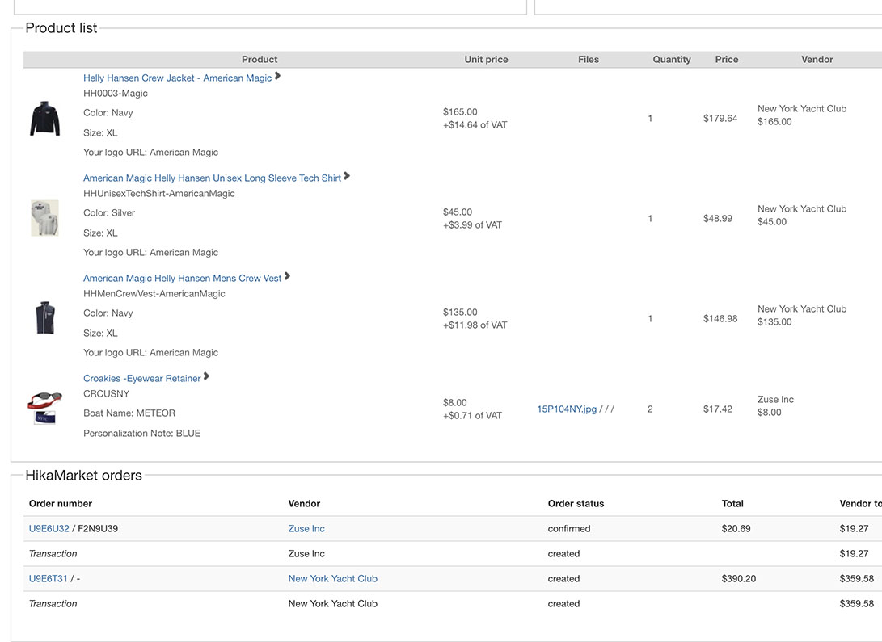
Task: Open order number U9E6U32
Action: coord(49,529)
